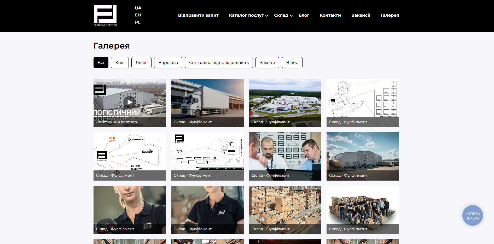Open the Вакансії page
The width and height of the screenshot is (494, 244).
(361, 15)
